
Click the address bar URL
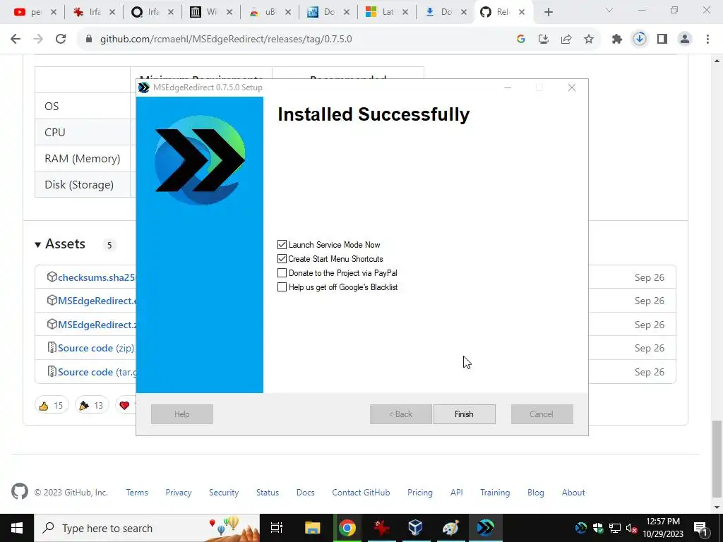pos(226,40)
